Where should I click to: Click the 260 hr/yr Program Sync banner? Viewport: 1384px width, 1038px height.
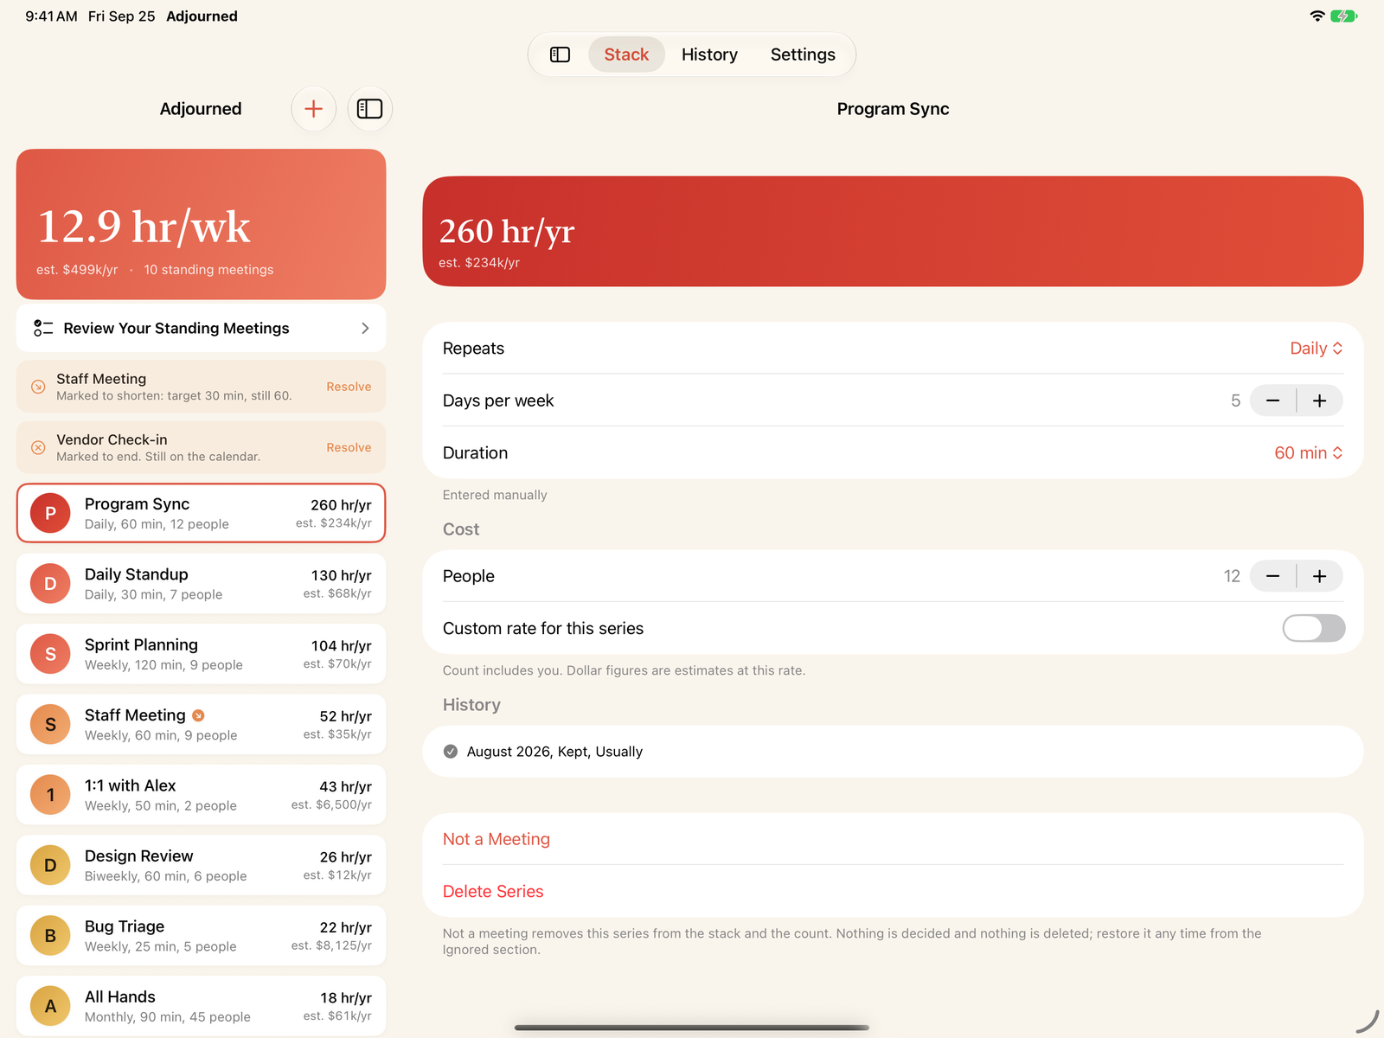point(893,231)
